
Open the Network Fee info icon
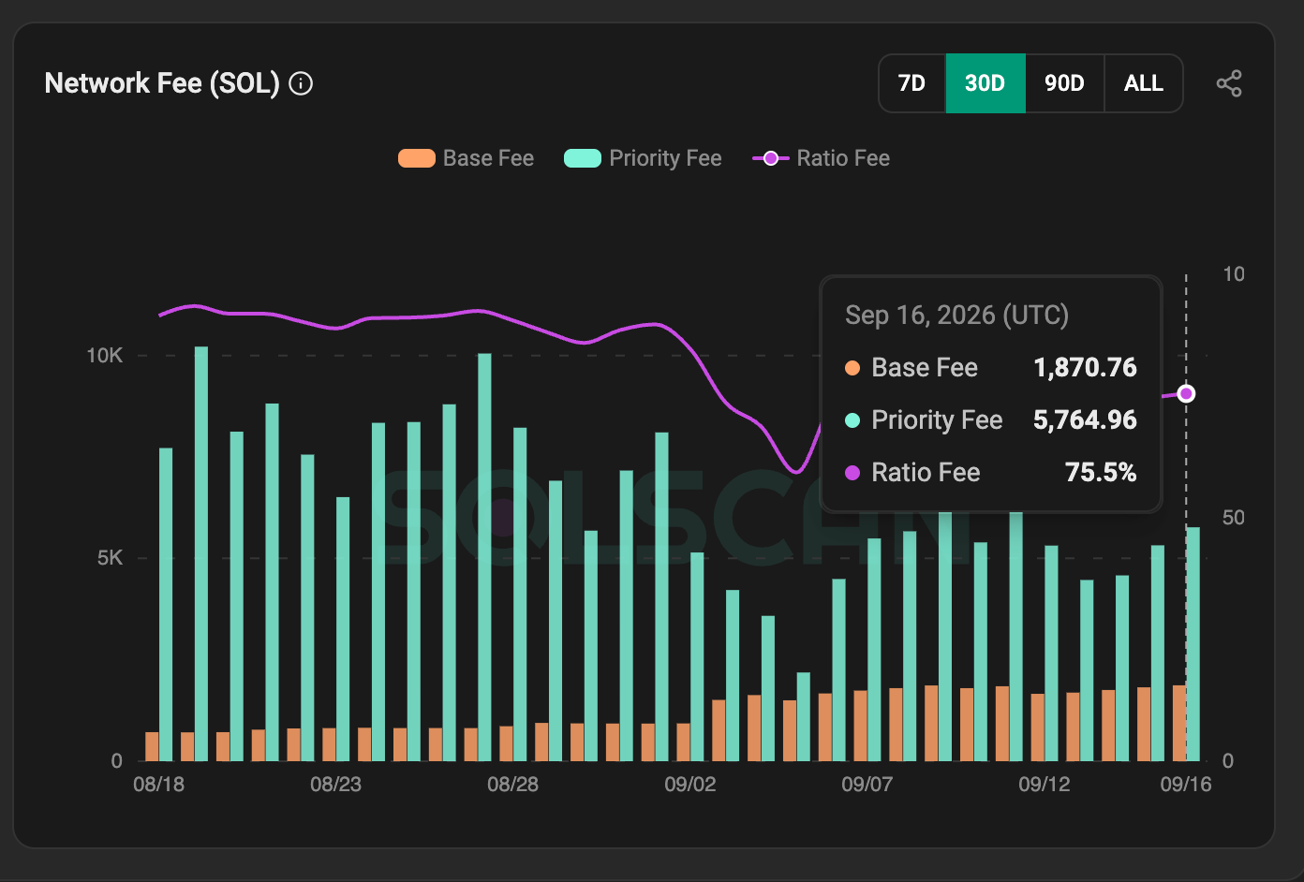(x=301, y=83)
